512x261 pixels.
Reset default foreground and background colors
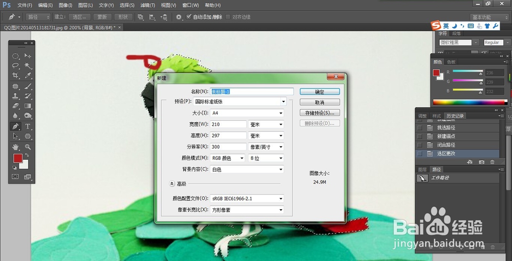(x=15, y=167)
